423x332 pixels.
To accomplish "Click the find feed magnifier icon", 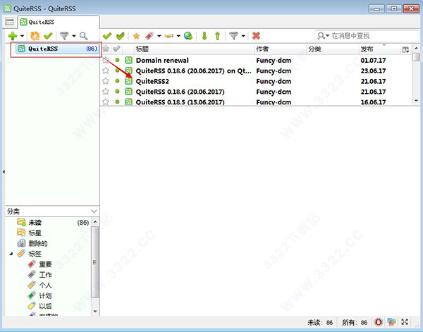I will click(x=84, y=36).
